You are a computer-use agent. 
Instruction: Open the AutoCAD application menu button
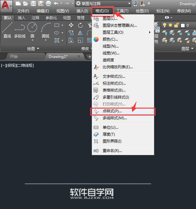pos(6,6)
